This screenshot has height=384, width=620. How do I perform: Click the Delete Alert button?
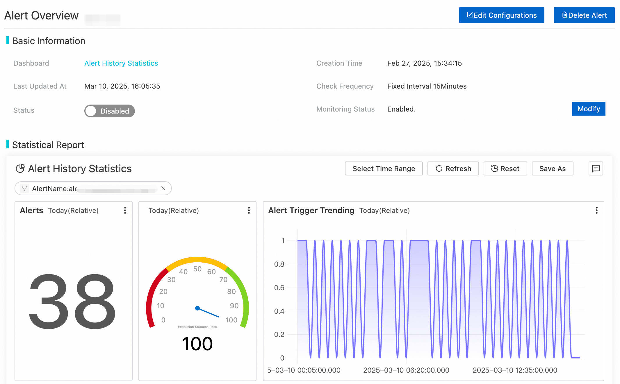(x=584, y=15)
